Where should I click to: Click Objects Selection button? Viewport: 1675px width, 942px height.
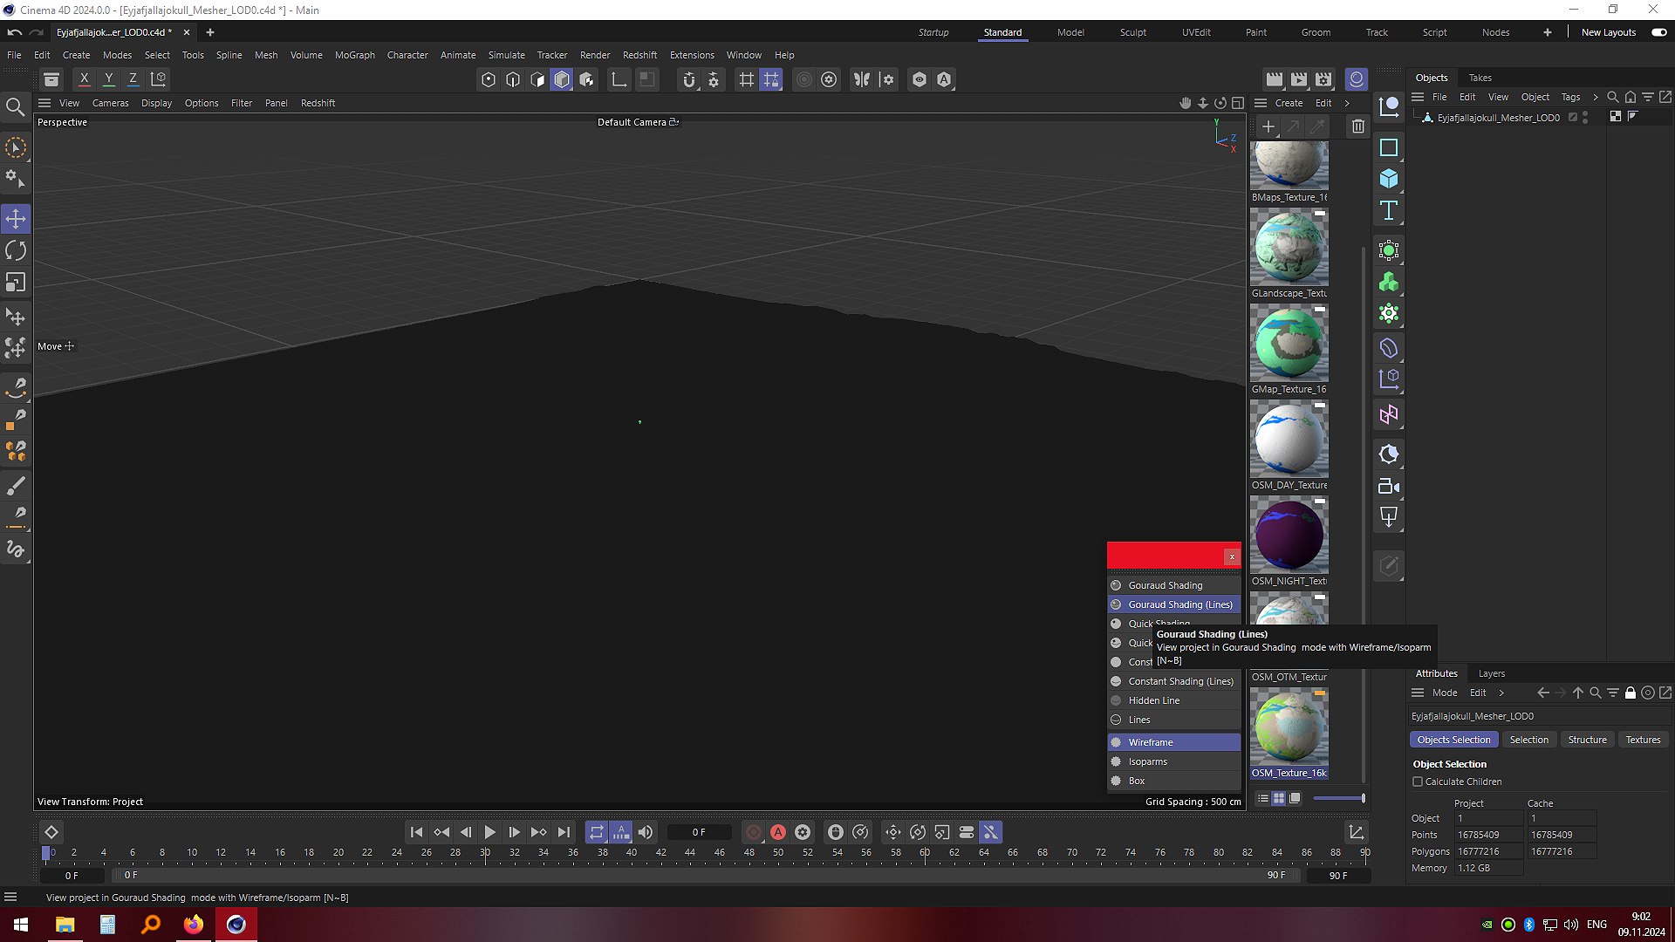pos(1453,740)
